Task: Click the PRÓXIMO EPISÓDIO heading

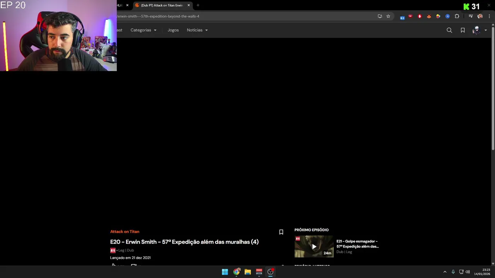Action: point(311,230)
